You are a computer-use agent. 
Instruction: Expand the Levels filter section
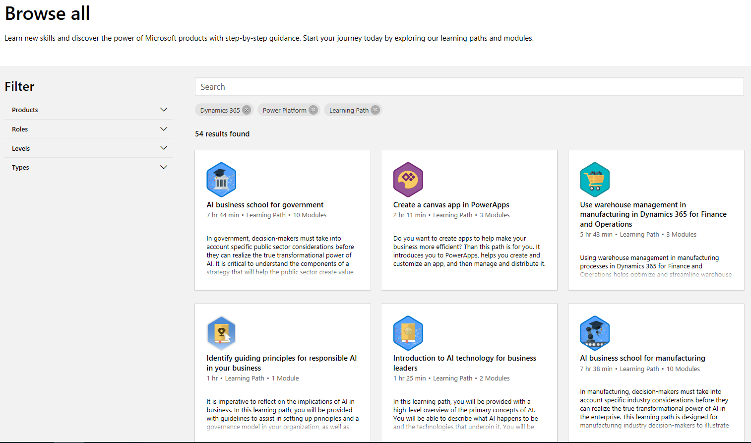click(x=89, y=148)
